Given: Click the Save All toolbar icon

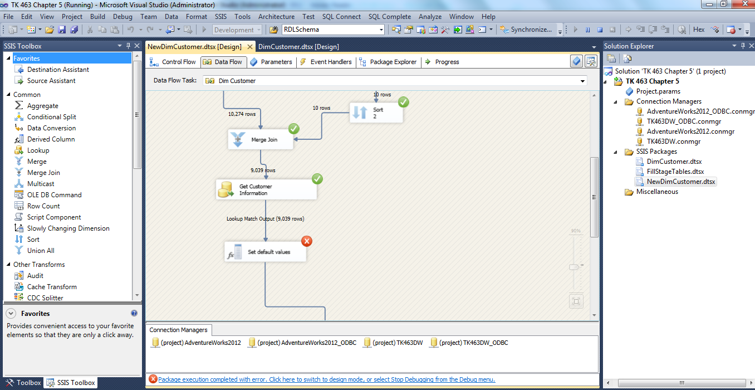Looking at the screenshot, I should [73, 30].
